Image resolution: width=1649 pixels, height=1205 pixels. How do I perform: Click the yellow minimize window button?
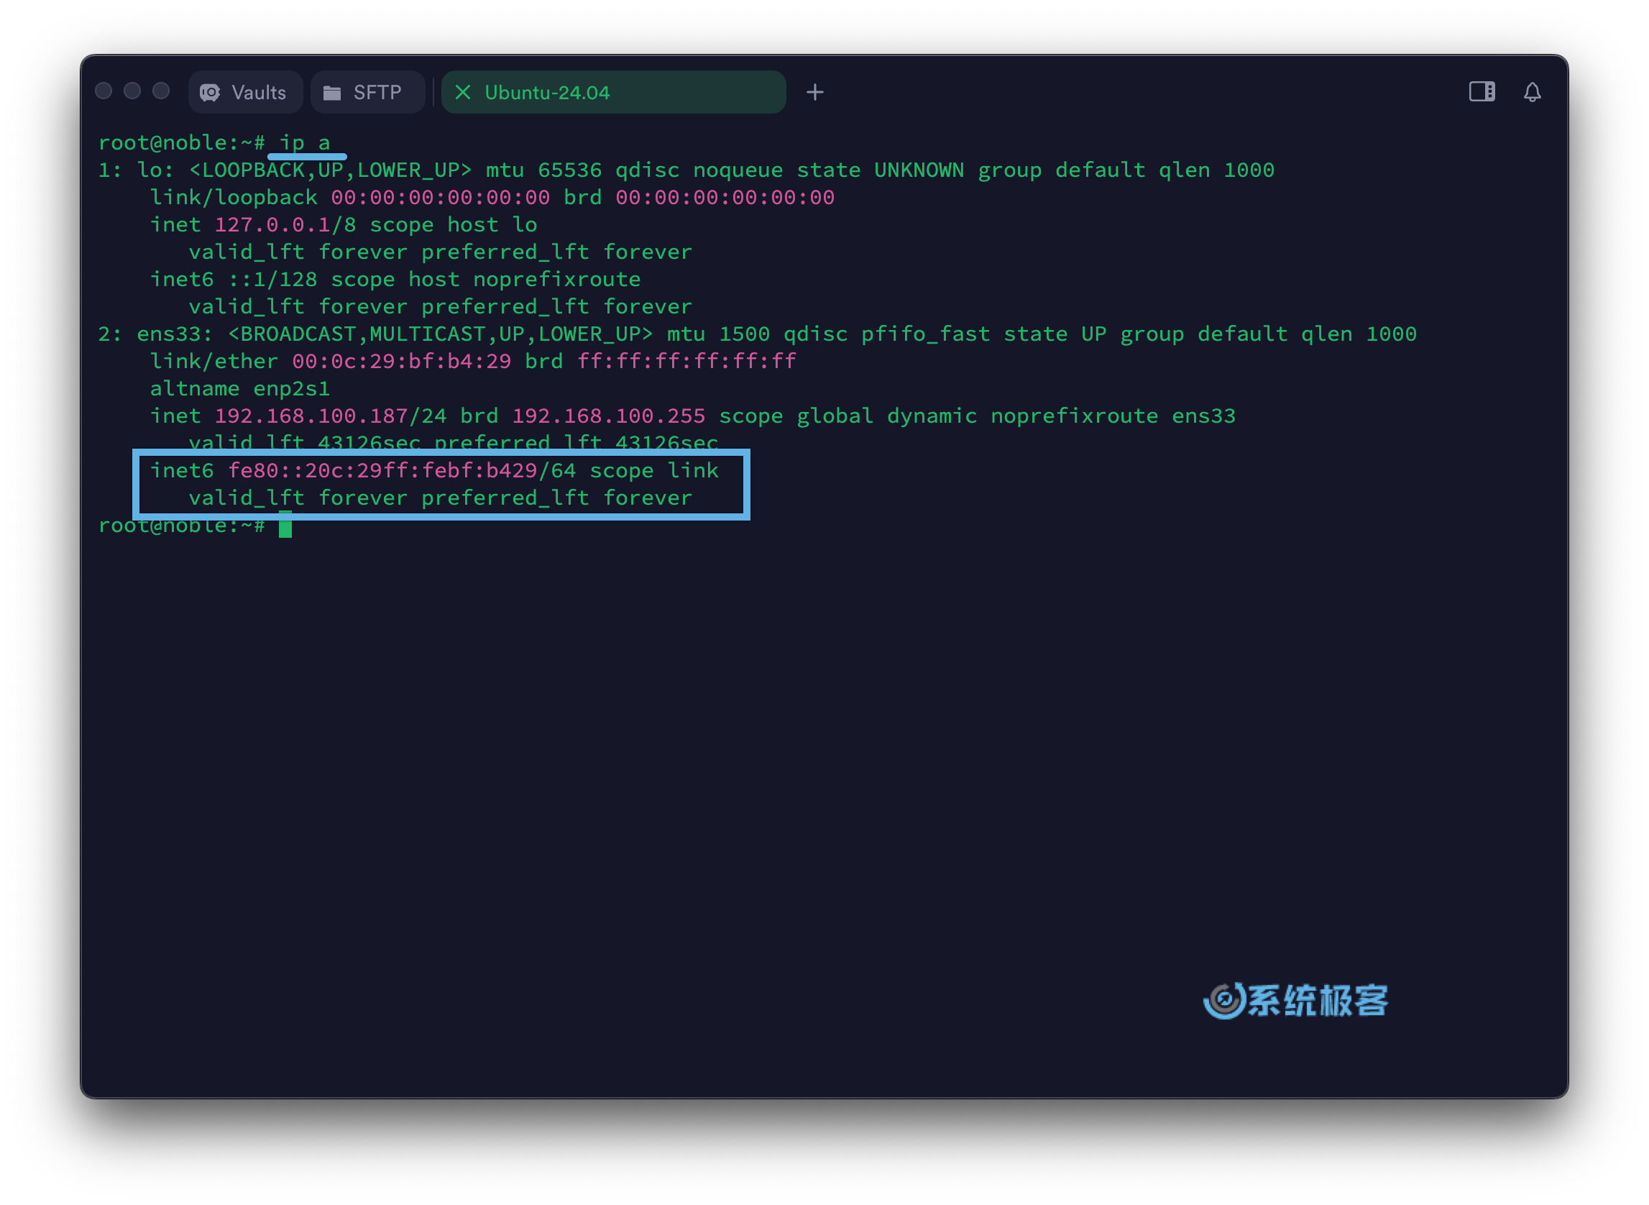coord(132,91)
